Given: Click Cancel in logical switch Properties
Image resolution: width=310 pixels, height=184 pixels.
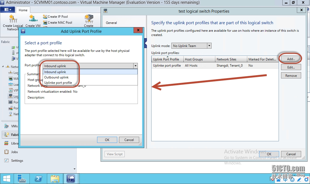Looking at the screenshot, I should tap(291, 154).
